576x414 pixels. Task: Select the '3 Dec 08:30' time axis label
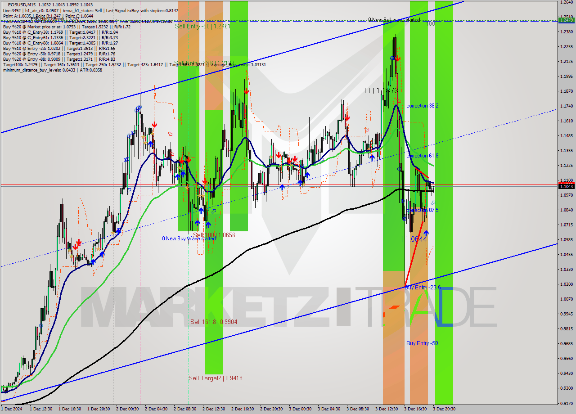tap(358, 409)
